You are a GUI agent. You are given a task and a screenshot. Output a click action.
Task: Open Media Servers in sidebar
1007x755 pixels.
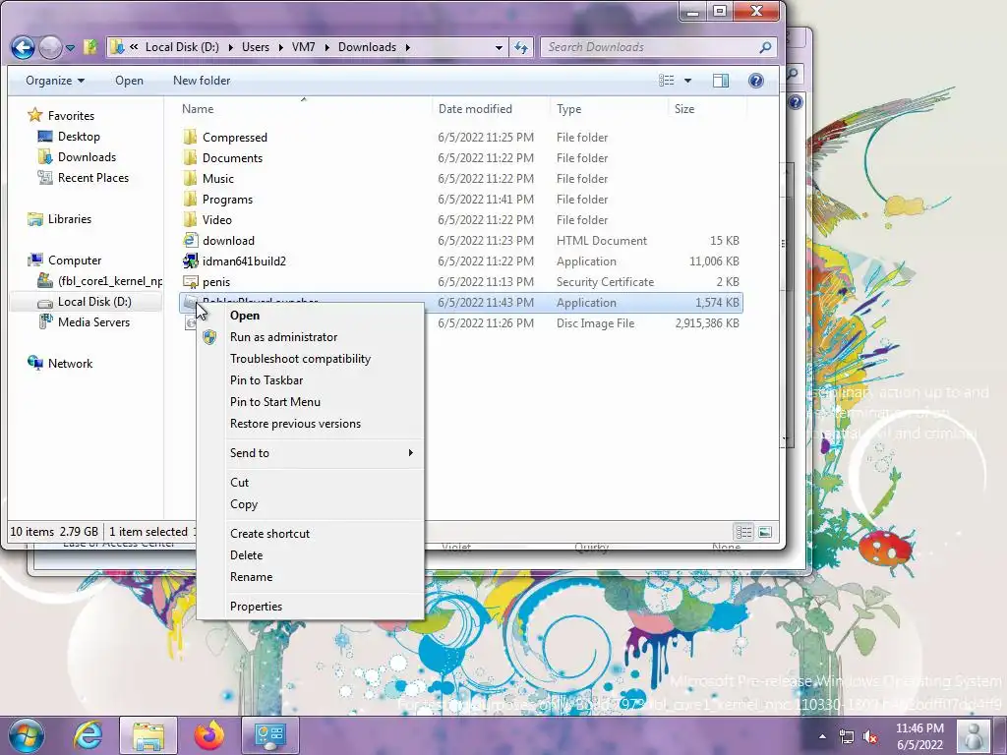point(93,321)
